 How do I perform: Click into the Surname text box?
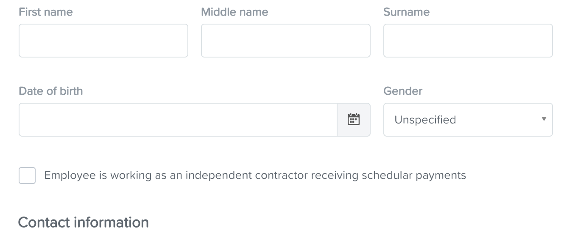[468, 41]
